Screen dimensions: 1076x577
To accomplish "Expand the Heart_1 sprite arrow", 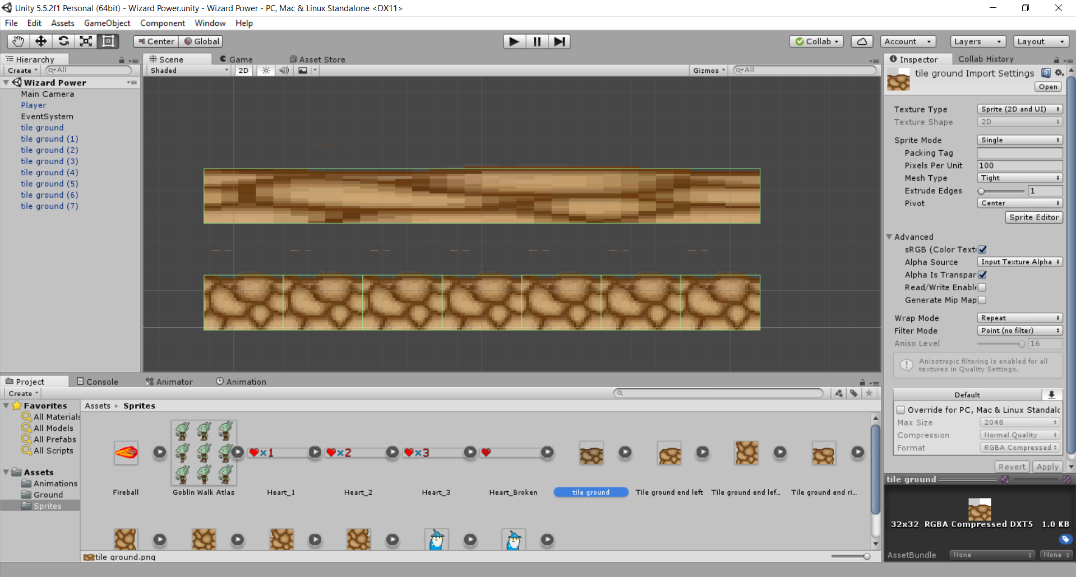I will coord(315,452).
